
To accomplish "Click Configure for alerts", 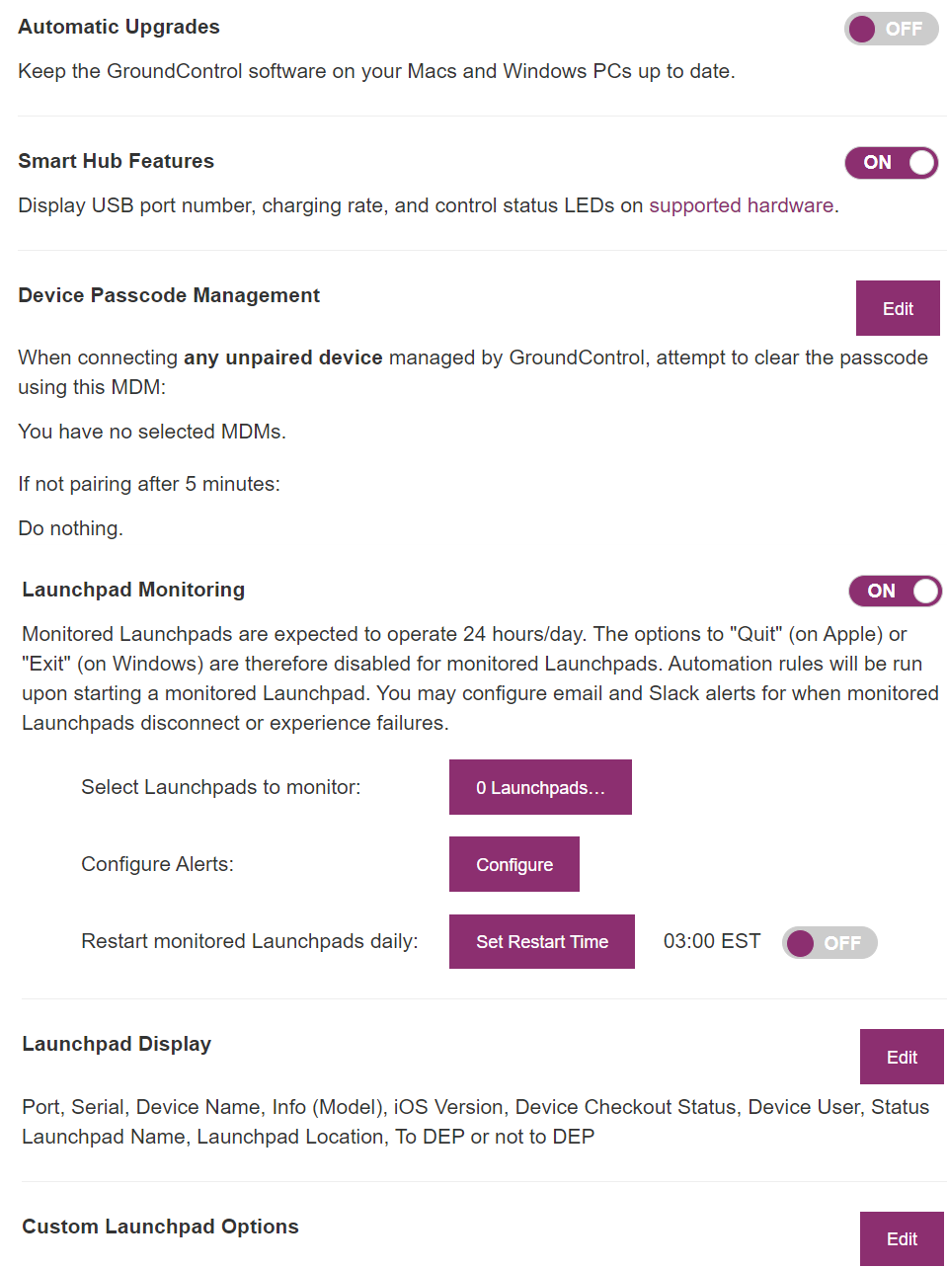I will [514, 864].
